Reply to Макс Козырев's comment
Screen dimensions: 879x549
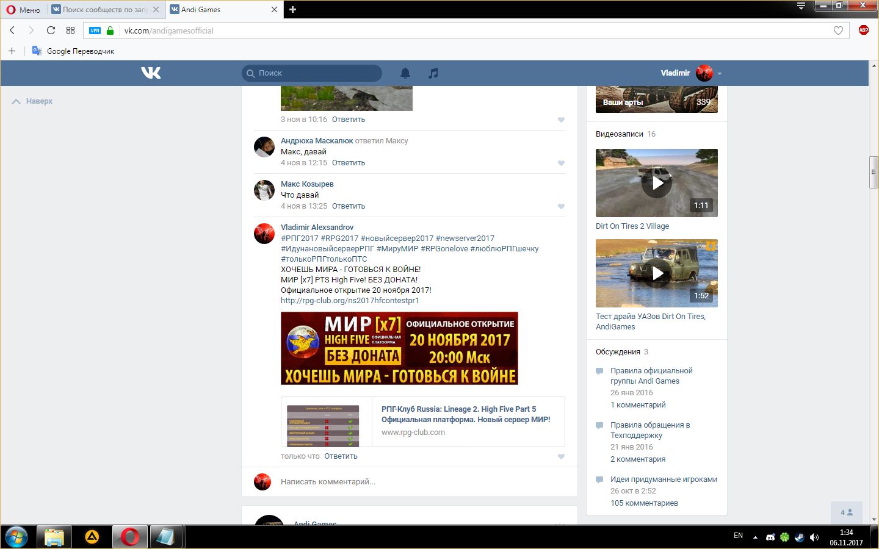tap(349, 206)
